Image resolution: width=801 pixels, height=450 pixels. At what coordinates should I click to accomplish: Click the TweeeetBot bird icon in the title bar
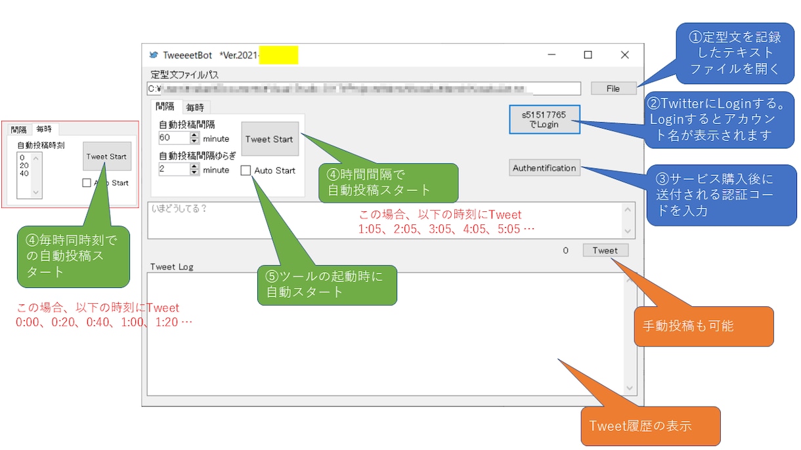154,55
